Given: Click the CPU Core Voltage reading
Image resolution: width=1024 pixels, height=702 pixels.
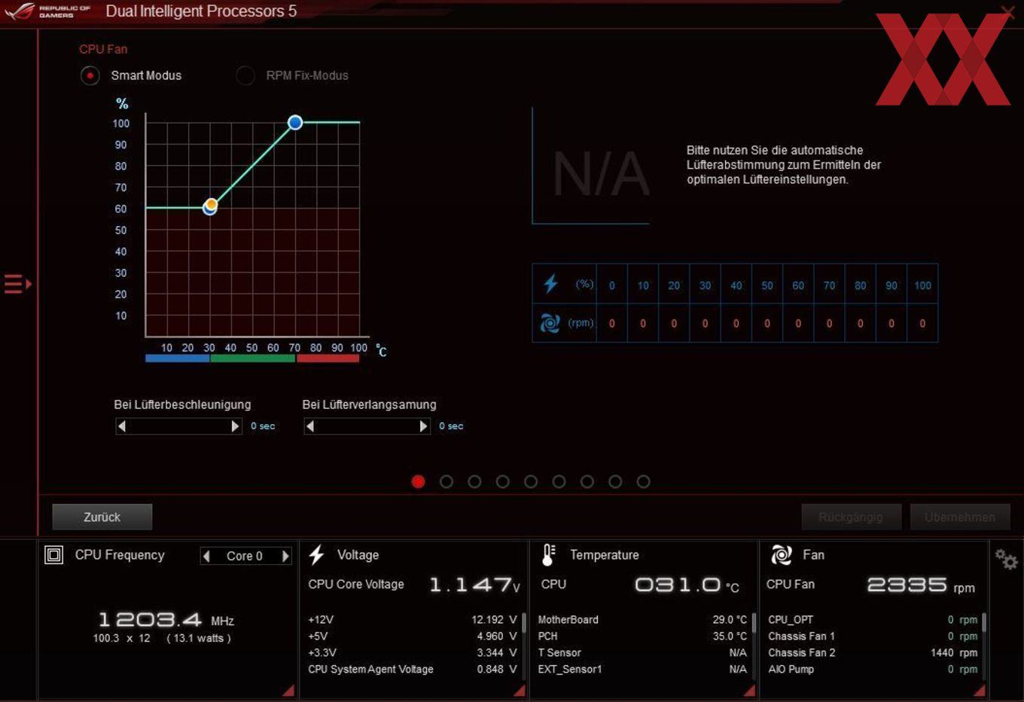Looking at the screenshot, I should 474,585.
